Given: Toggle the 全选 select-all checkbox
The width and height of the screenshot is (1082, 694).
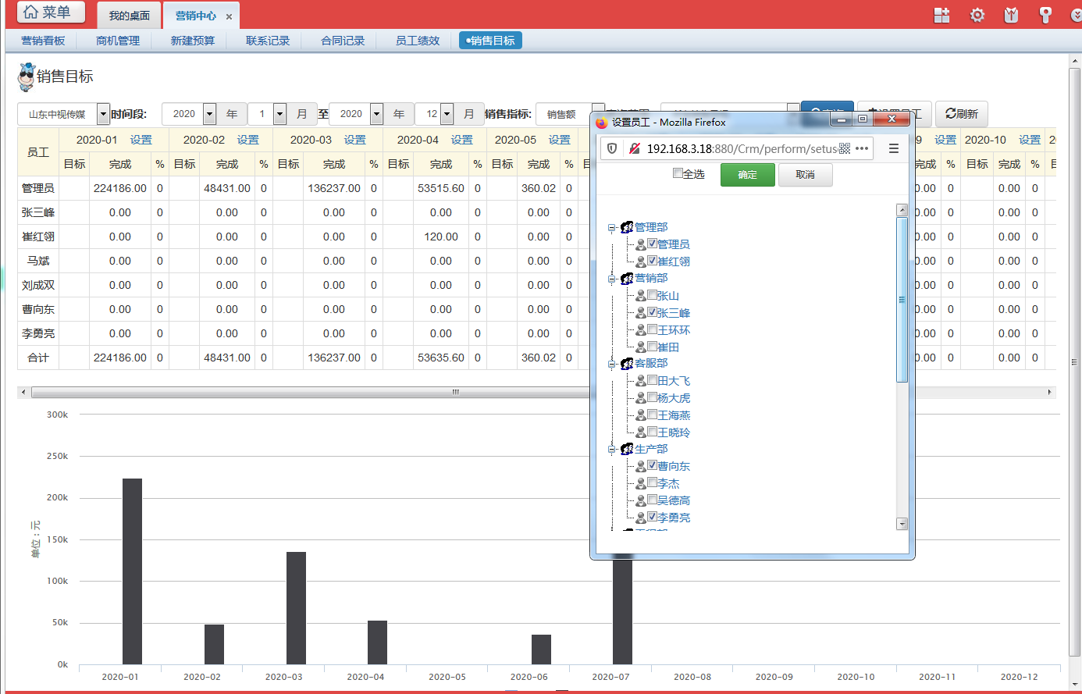Looking at the screenshot, I should click(x=678, y=173).
